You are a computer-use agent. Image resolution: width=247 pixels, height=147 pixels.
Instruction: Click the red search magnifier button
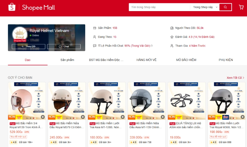225,7
